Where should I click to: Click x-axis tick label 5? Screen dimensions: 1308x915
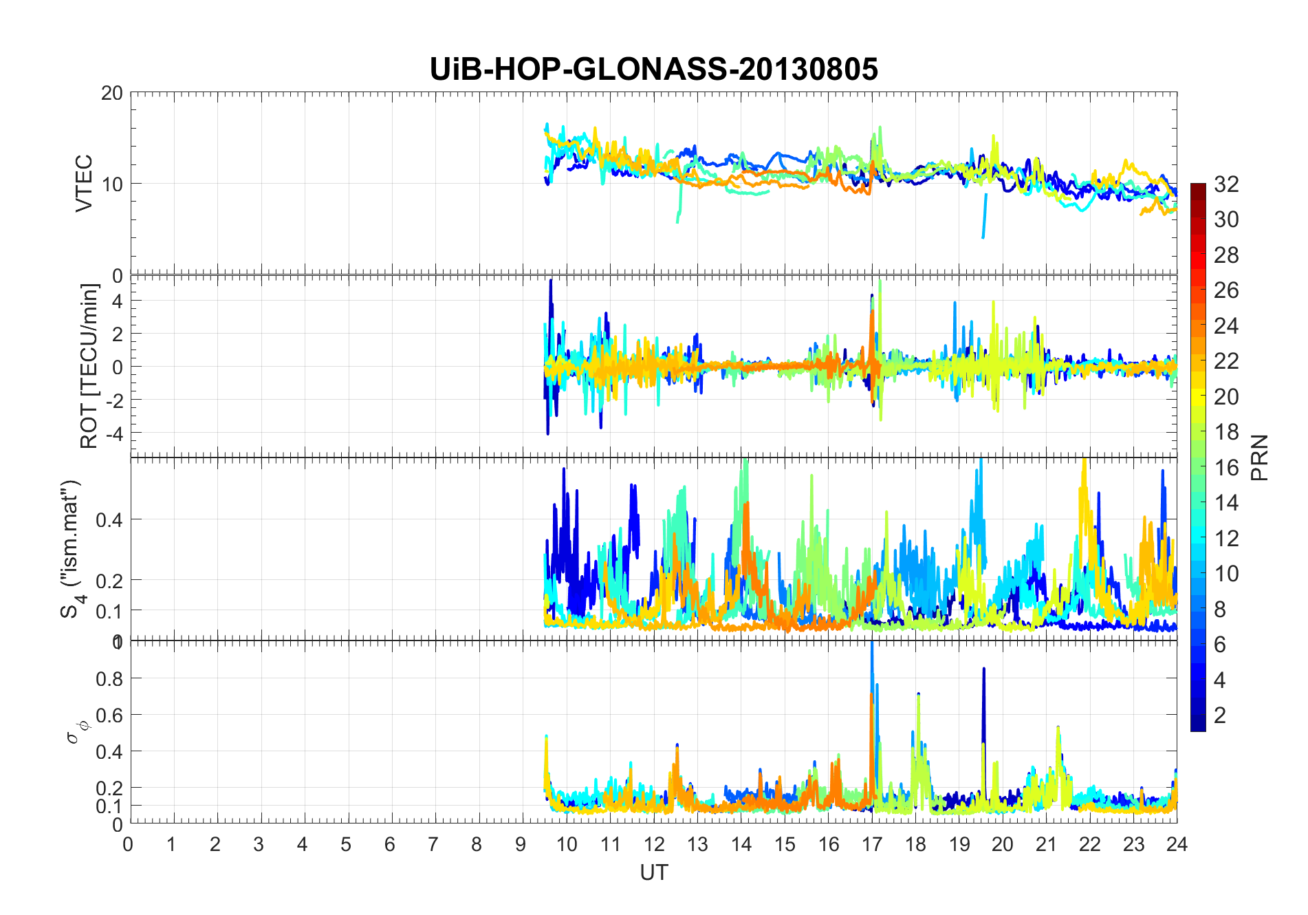(x=346, y=844)
